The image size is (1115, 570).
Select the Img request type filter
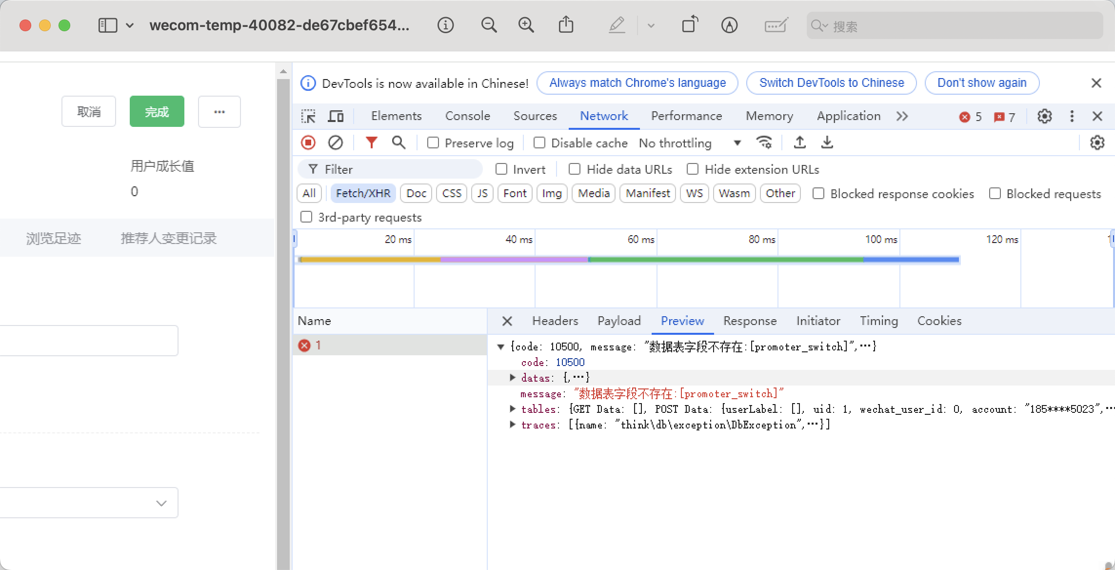coord(552,193)
